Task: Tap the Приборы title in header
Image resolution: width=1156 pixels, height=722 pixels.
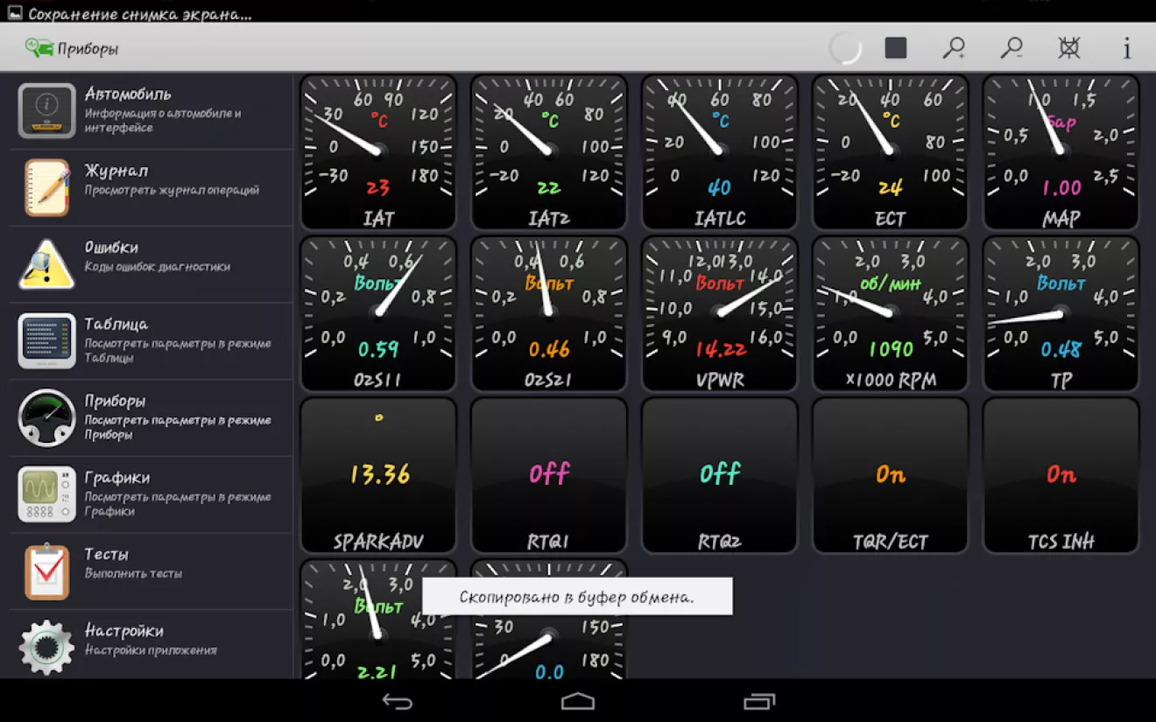Action: pyautogui.click(x=88, y=49)
